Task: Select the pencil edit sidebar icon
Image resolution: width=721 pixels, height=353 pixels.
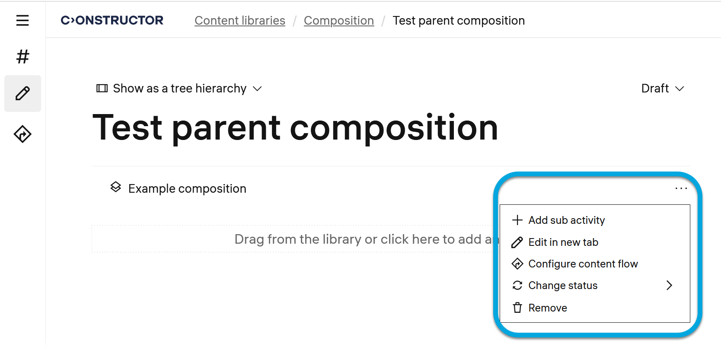Action: coord(22,93)
